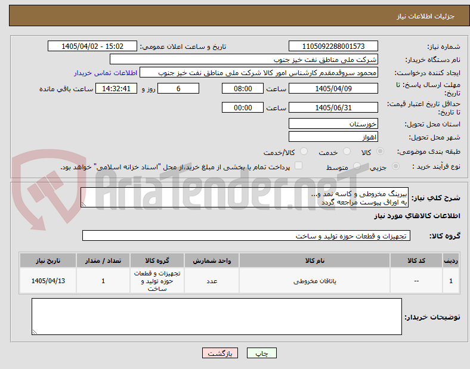Click the remaining time 14:32:41 field
This screenshot has height=369, width=470.
click(x=116, y=89)
